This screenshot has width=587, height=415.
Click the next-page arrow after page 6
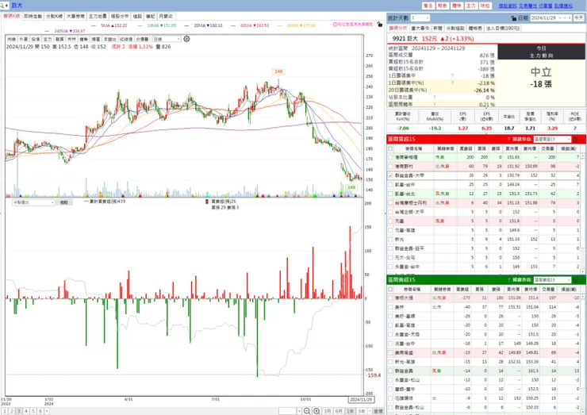[47, 411]
